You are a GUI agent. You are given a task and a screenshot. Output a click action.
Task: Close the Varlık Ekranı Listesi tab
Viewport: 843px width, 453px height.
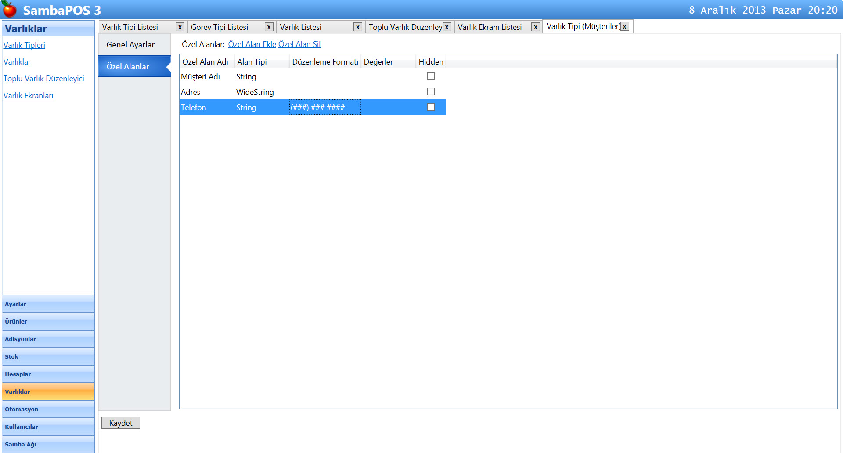point(535,27)
